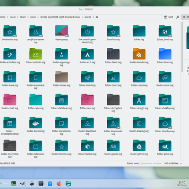Viewport: 189px width, 189px height.
Task: Open the search magnifier in toolbar
Action: [178, 17]
